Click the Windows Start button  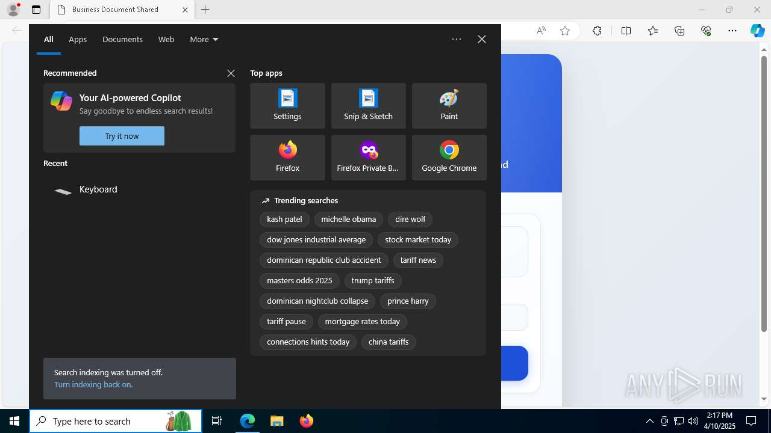(14, 421)
